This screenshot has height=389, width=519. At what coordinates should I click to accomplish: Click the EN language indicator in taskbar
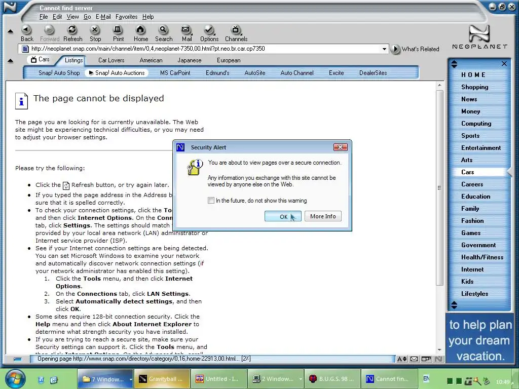click(x=426, y=379)
